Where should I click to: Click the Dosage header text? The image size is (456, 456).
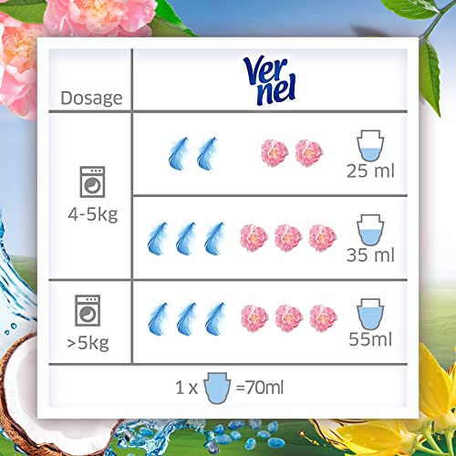click(91, 98)
